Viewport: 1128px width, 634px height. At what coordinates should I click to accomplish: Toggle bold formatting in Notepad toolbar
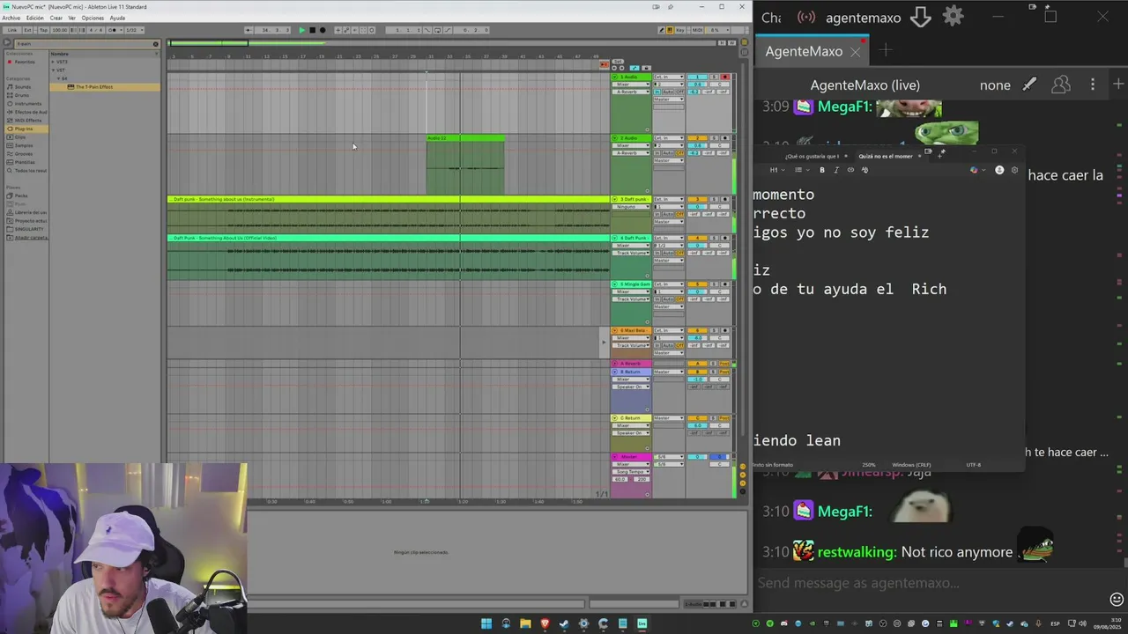click(x=821, y=170)
